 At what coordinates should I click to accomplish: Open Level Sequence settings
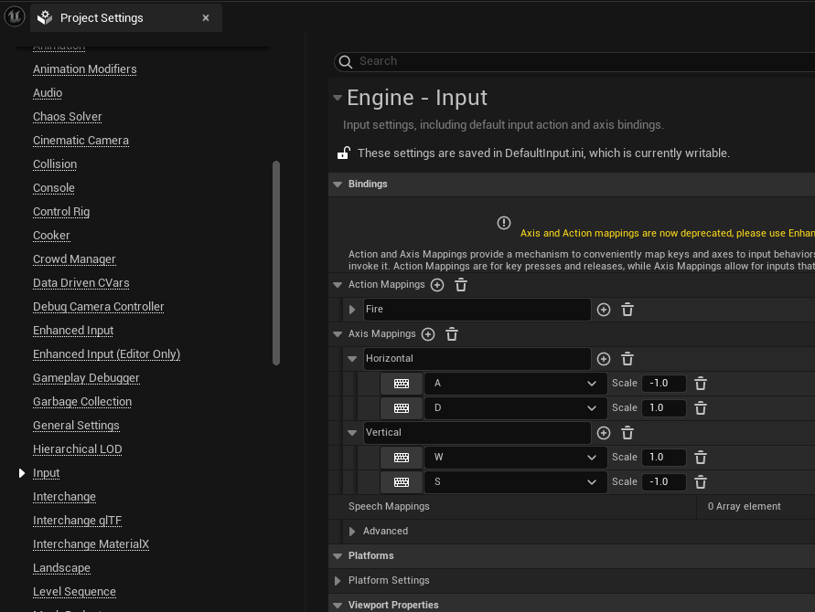74,592
